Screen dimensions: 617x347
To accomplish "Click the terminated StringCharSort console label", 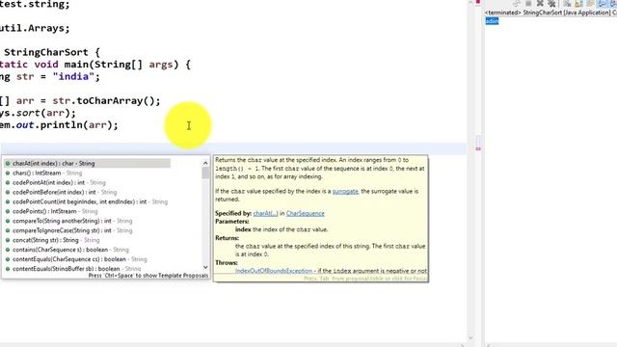I will click(550, 13).
